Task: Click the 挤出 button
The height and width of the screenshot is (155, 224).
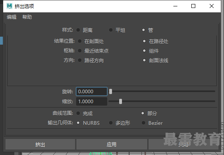Action: tap(40, 144)
